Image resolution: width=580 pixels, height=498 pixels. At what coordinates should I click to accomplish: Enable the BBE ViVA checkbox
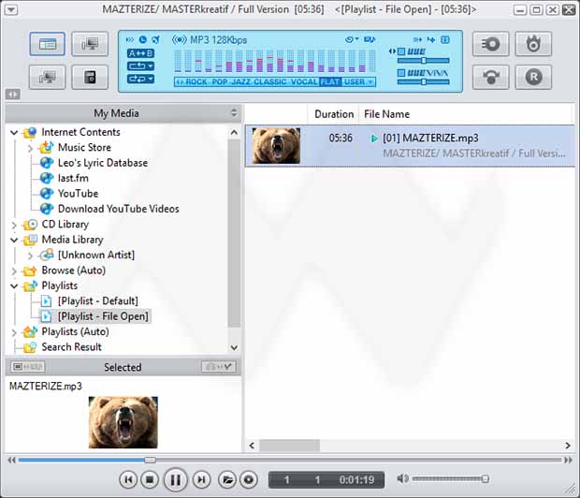401,73
